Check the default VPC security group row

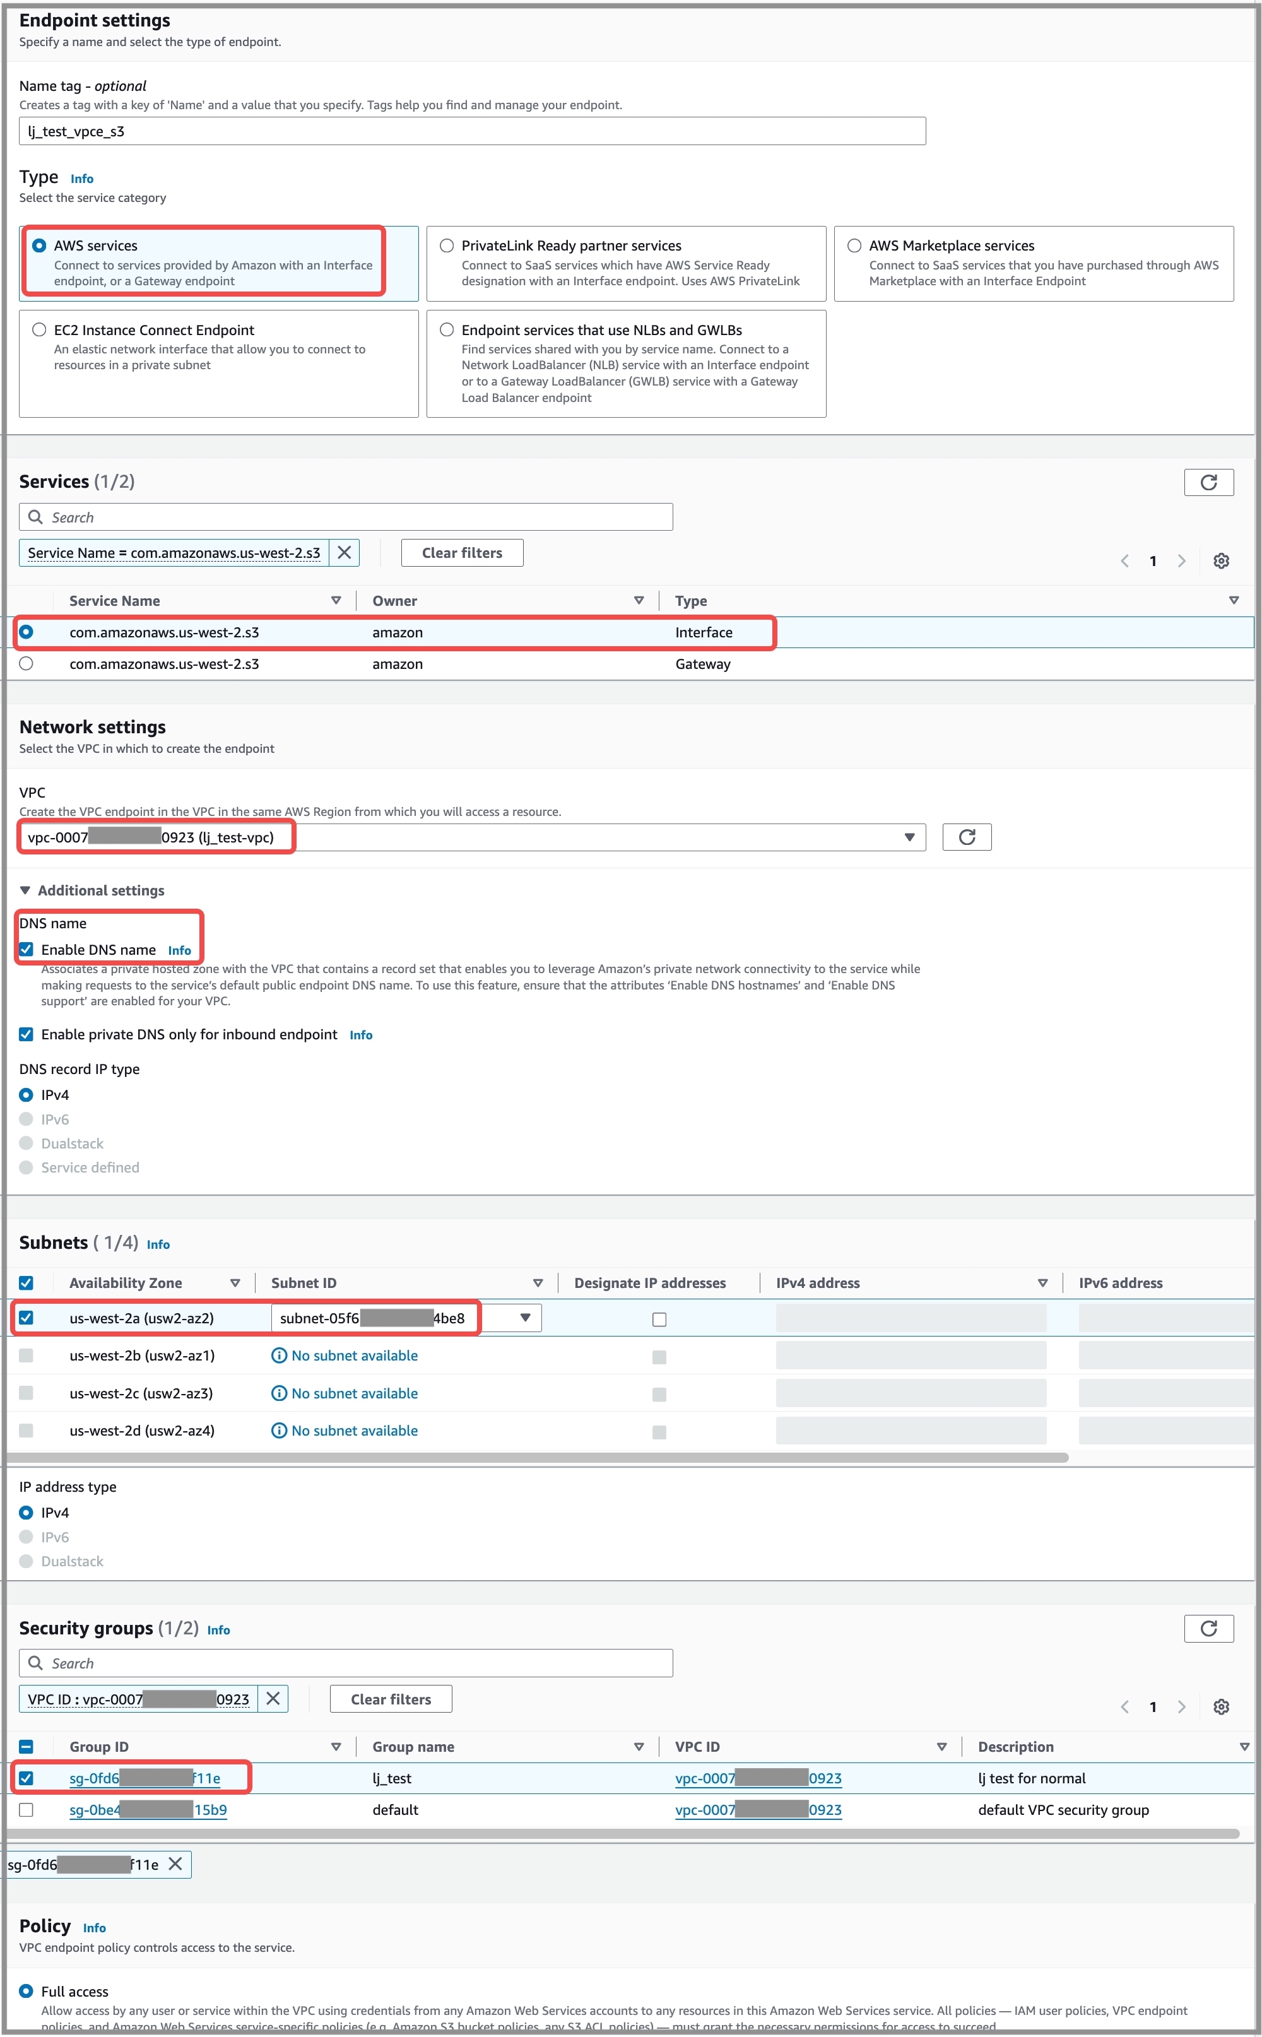pos(26,1809)
